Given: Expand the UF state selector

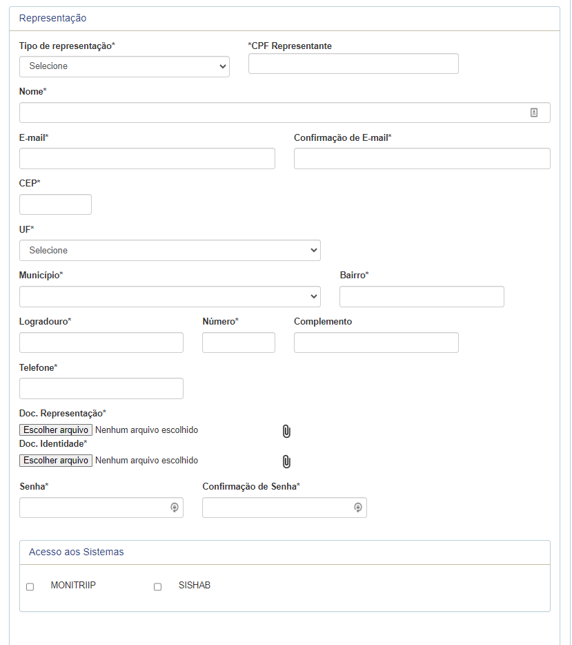Looking at the screenshot, I should coord(170,251).
